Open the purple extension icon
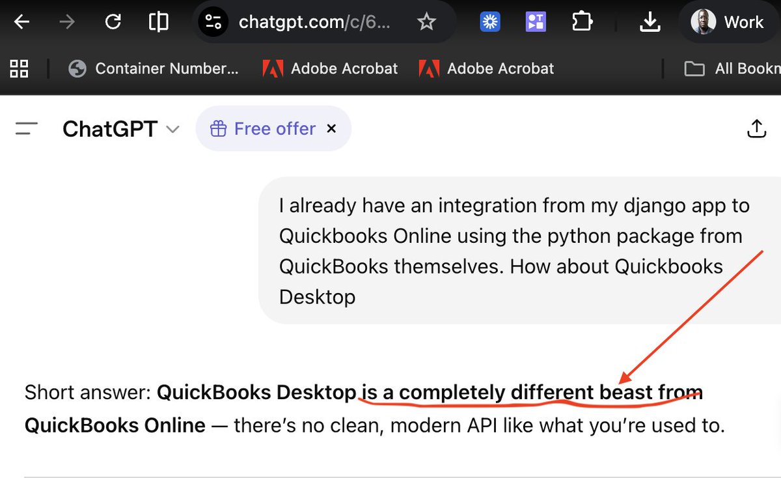 [536, 22]
